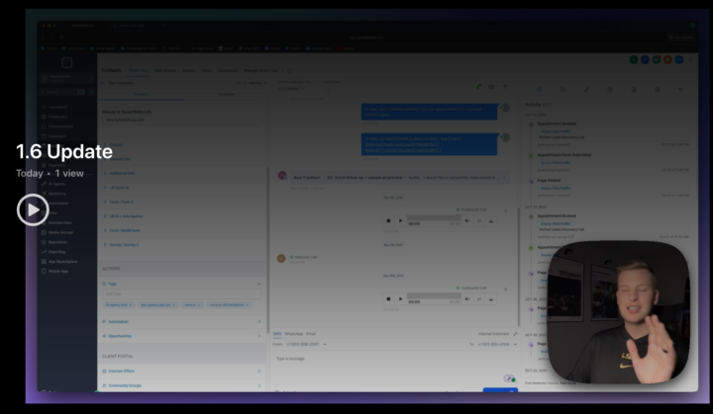The image size is (713, 414).
Task: Switch to the Smart Lists tab
Action: coord(139,70)
